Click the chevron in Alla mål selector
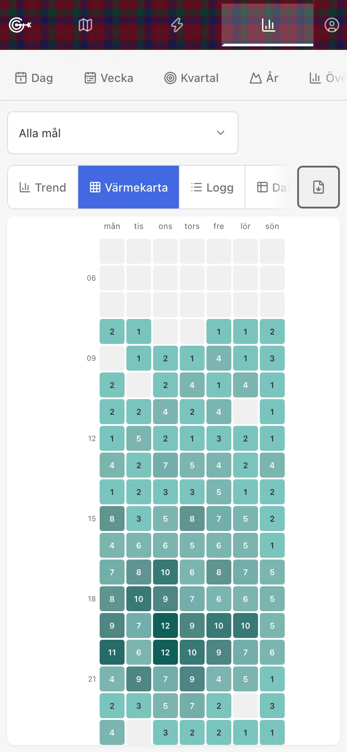 pos(221,133)
